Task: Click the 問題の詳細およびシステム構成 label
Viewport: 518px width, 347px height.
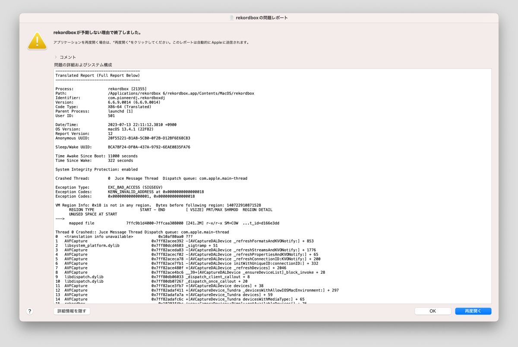Action: click(83, 65)
